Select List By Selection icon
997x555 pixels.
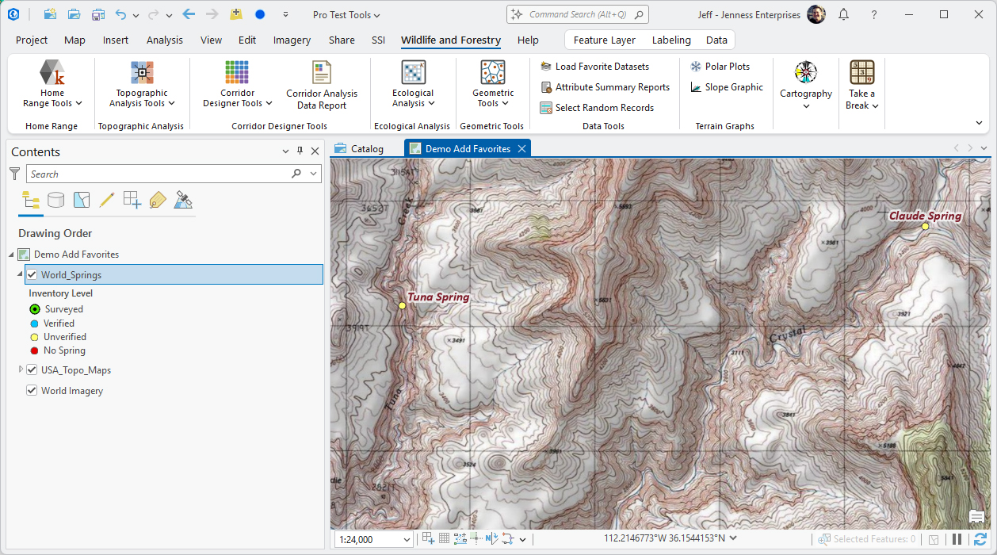[82, 200]
